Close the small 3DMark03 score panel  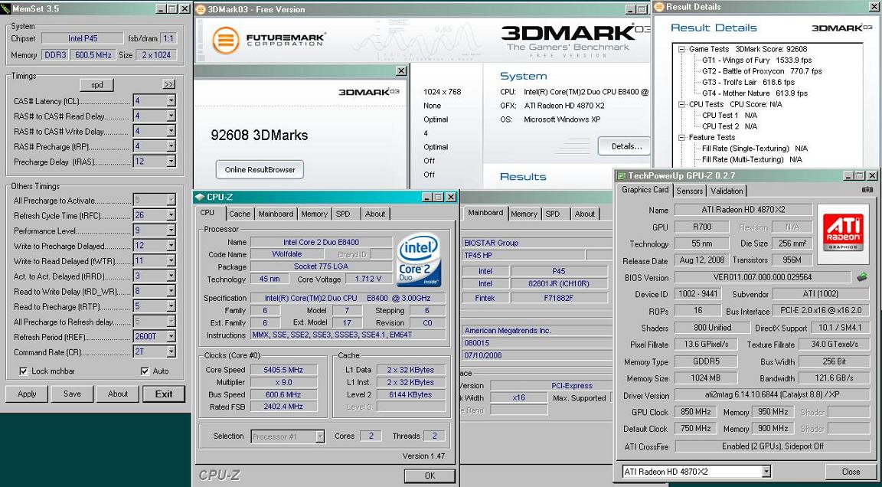click(x=401, y=71)
